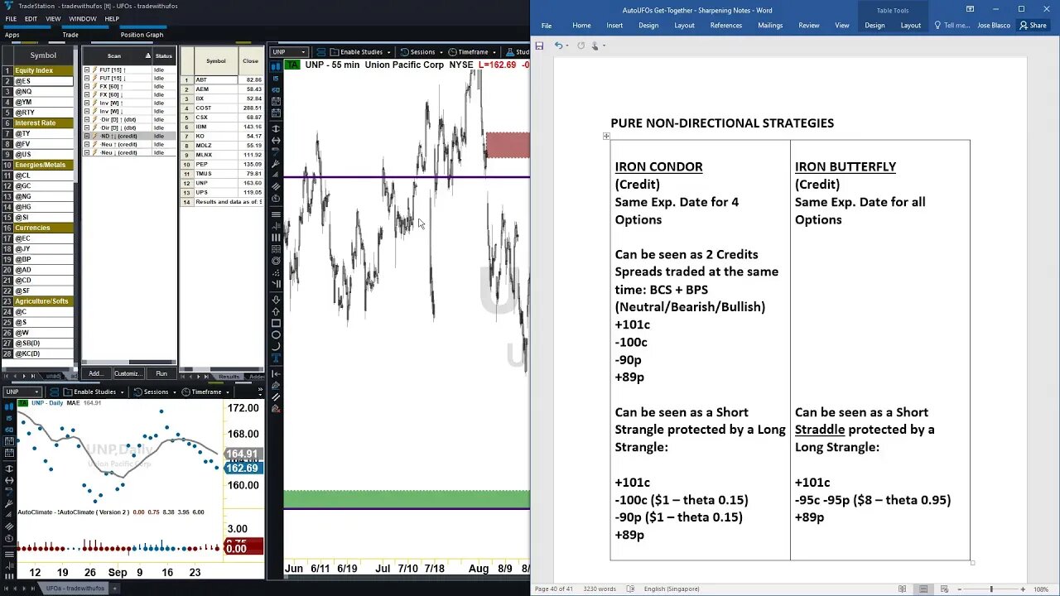The width and height of the screenshot is (1060, 596).
Task: Click the Add... button in scanner panel
Action: click(95, 373)
